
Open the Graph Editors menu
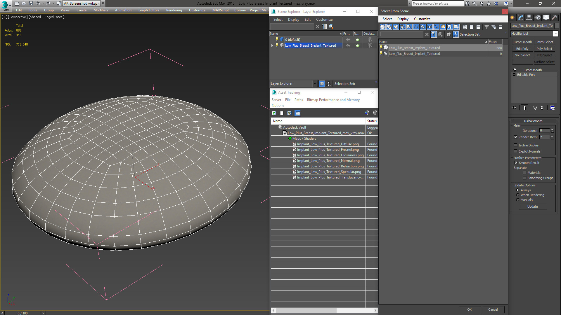(149, 10)
